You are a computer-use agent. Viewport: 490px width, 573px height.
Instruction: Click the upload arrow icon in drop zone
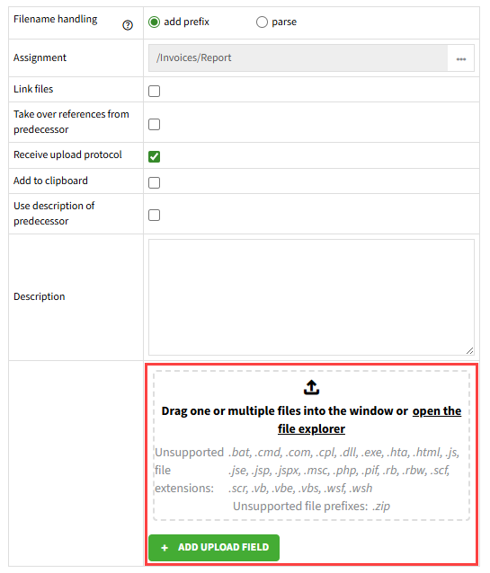point(311,387)
